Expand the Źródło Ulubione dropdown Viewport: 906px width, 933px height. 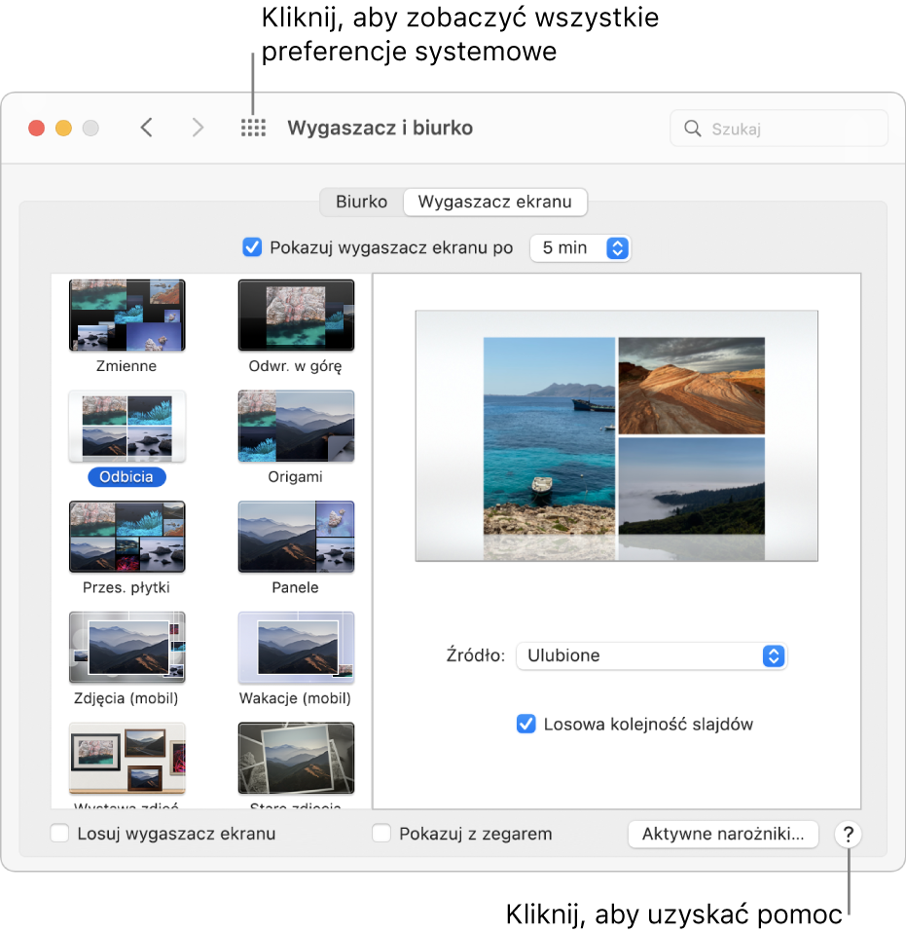pyautogui.click(x=650, y=655)
